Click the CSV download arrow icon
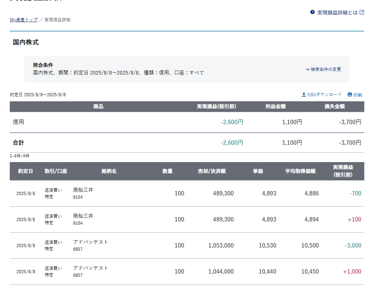Viewport: 382px width, 292px height. 304,94
